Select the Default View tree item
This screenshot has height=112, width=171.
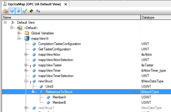pyautogui.click(x=26, y=23)
